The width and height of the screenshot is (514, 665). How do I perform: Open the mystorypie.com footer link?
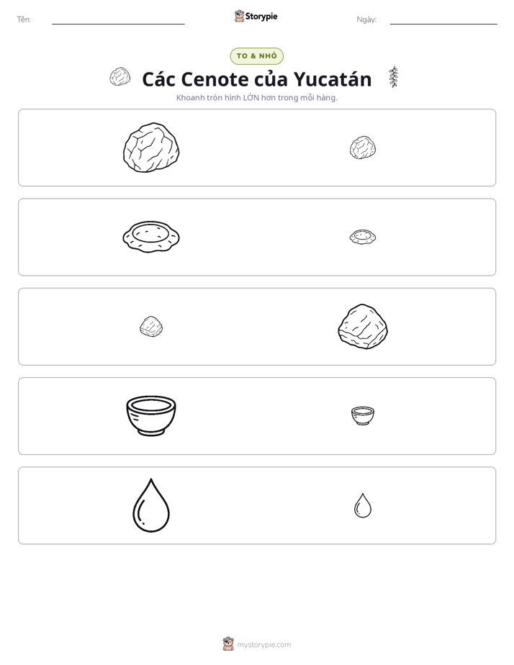point(263,645)
